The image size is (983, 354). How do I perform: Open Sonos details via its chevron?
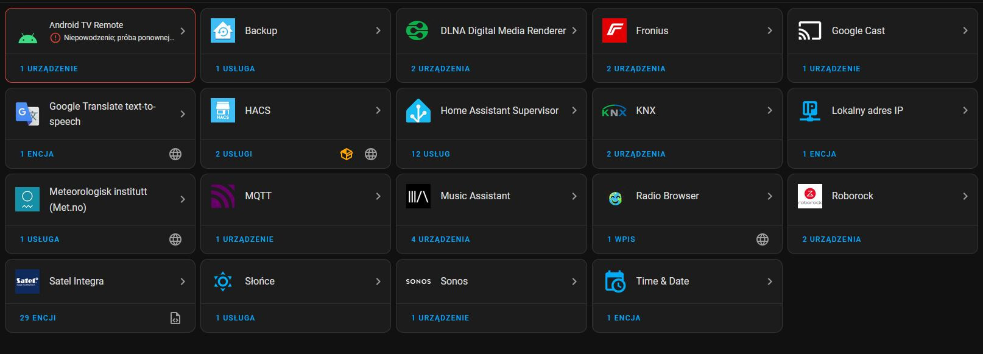pos(574,281)
